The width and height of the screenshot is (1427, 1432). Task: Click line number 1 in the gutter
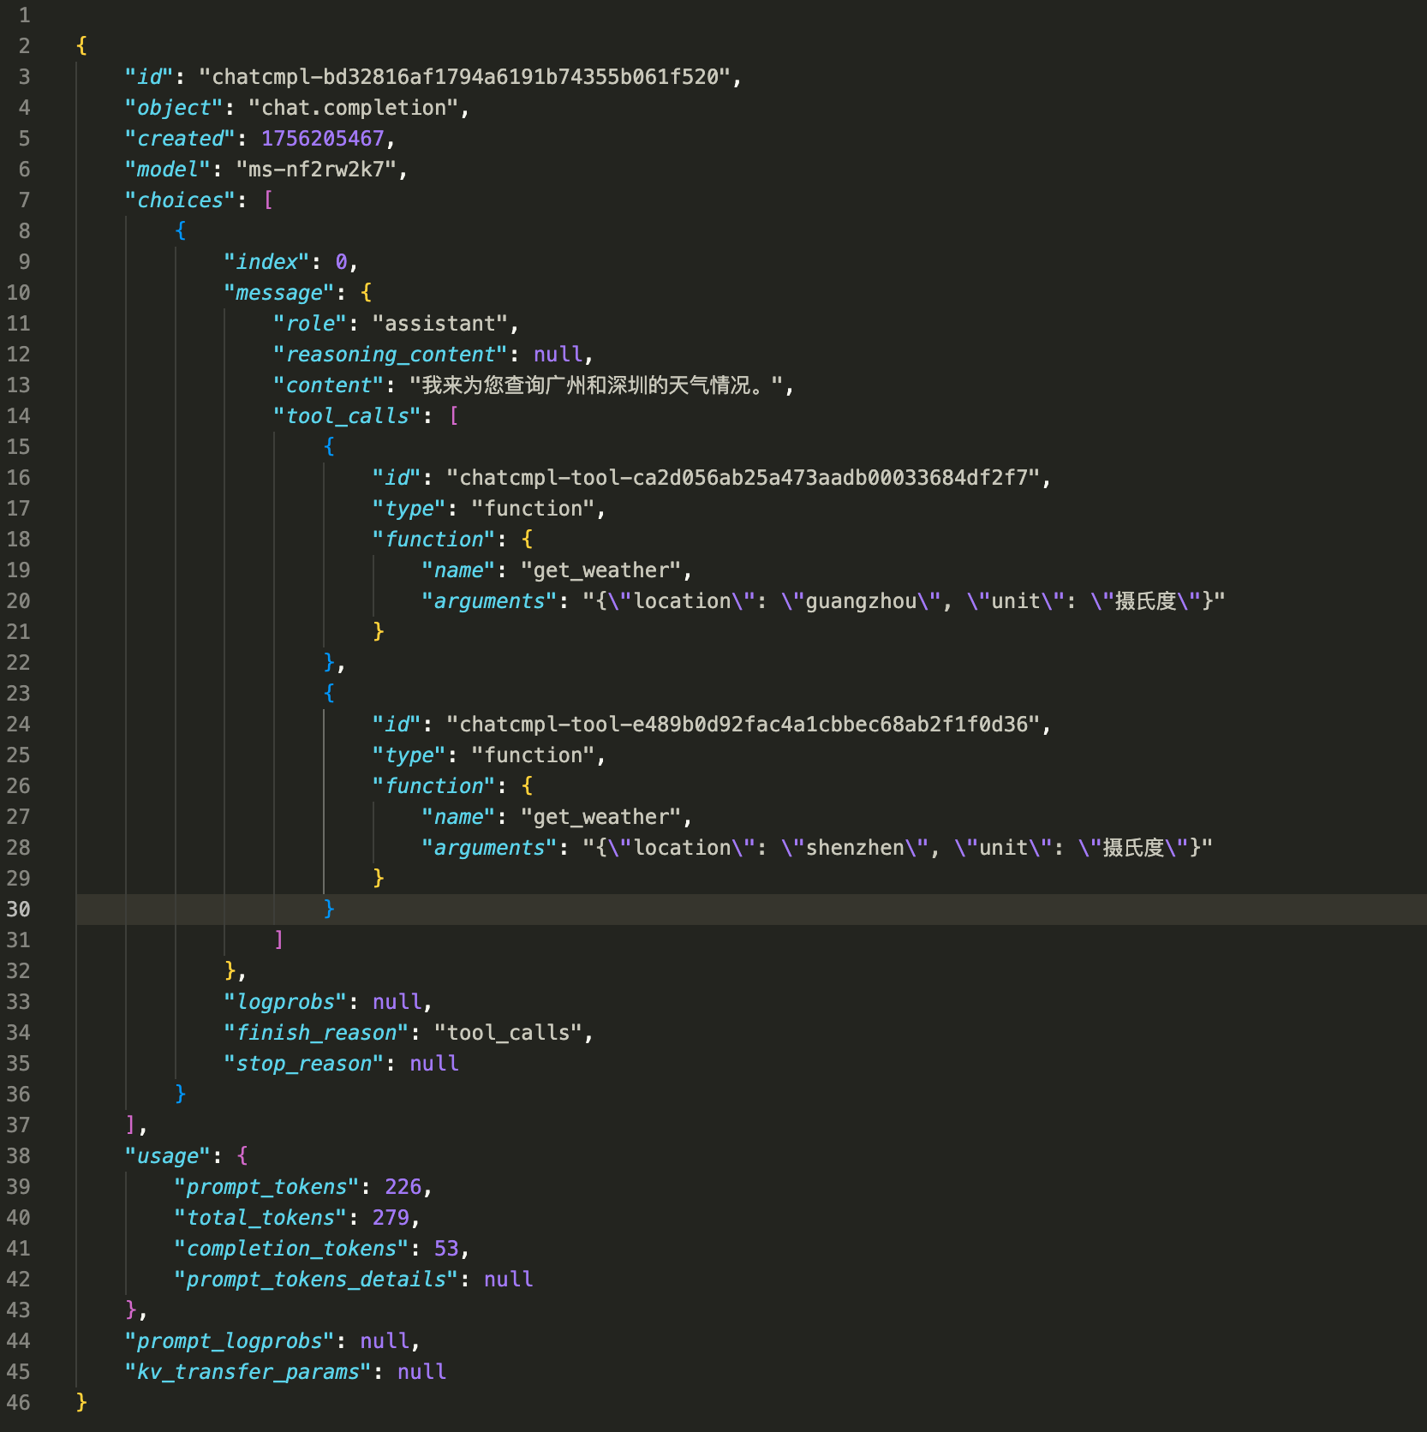pyautogui.click(x=24, y=15)
